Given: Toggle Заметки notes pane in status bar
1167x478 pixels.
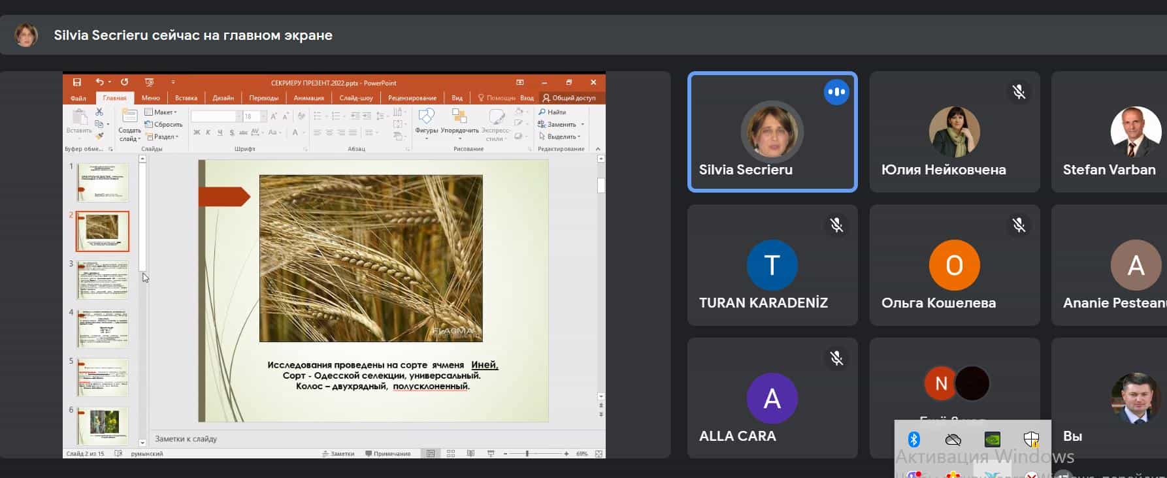Looking at the screenshot, I should [338, 454].
